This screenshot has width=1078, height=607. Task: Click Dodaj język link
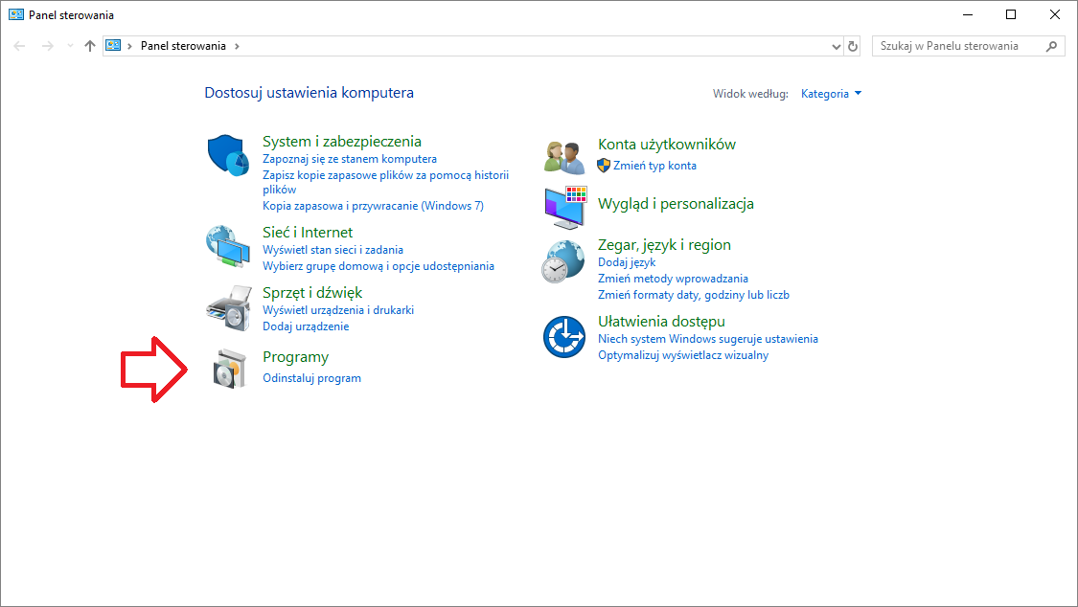point(627,262)
